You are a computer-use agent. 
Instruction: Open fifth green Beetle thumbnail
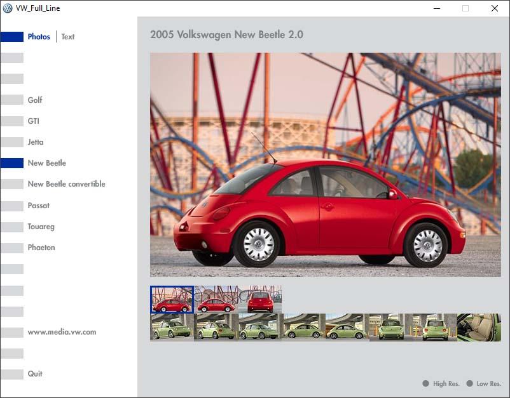point(348,328)
